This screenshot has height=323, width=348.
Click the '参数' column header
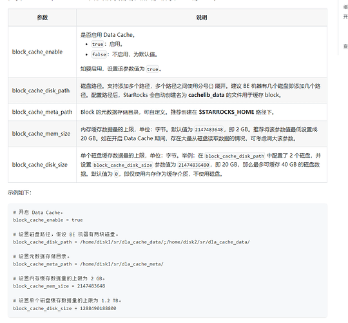[42, 17]
